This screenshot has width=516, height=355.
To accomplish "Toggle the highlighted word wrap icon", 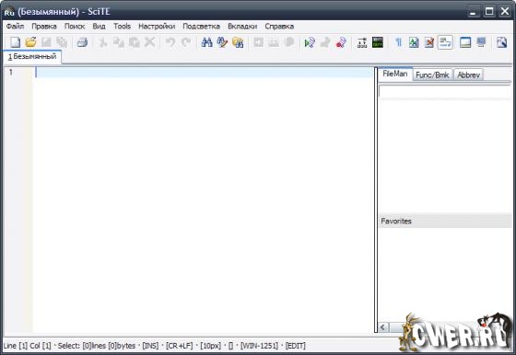I will [445, 42].
